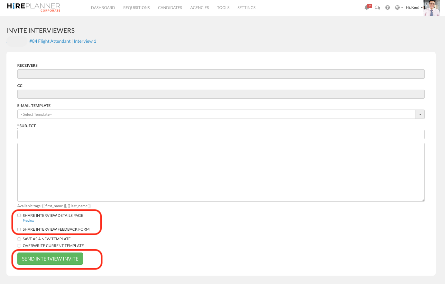Open the Requisitions menu
The image size is (445, 284).
[x=136, y=8]
